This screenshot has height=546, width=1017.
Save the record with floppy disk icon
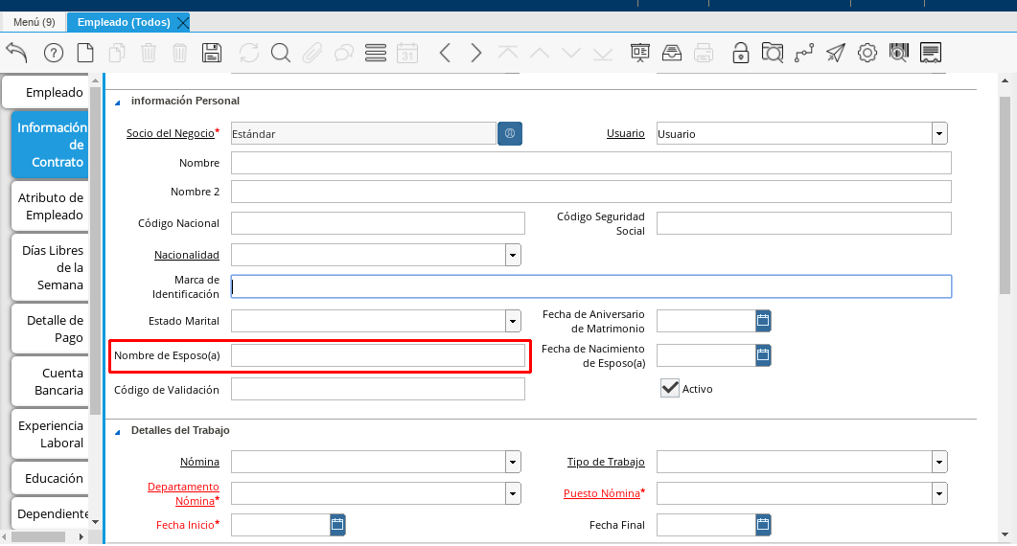(212, 53)
